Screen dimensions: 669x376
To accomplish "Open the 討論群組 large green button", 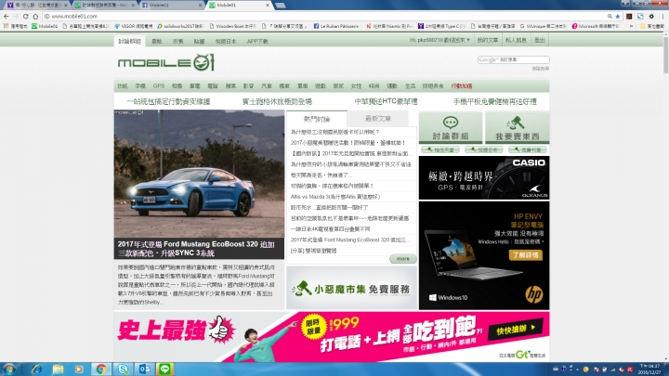I will click(x=451, y=127).
